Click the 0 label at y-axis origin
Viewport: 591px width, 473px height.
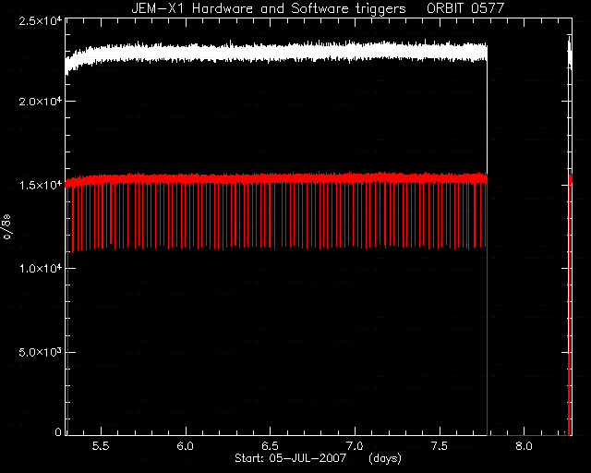click(x=58, y=431)
